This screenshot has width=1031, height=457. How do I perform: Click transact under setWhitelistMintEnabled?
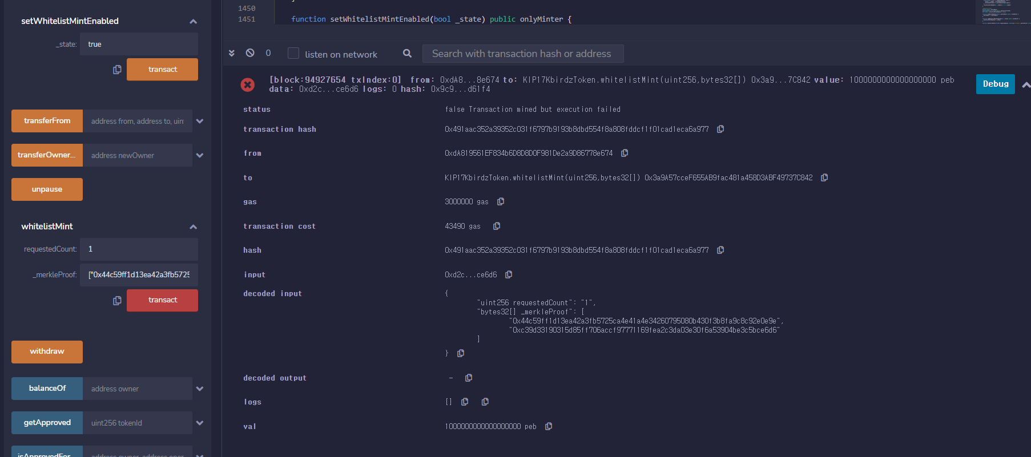pyautogui.click(x=162, y=70)
